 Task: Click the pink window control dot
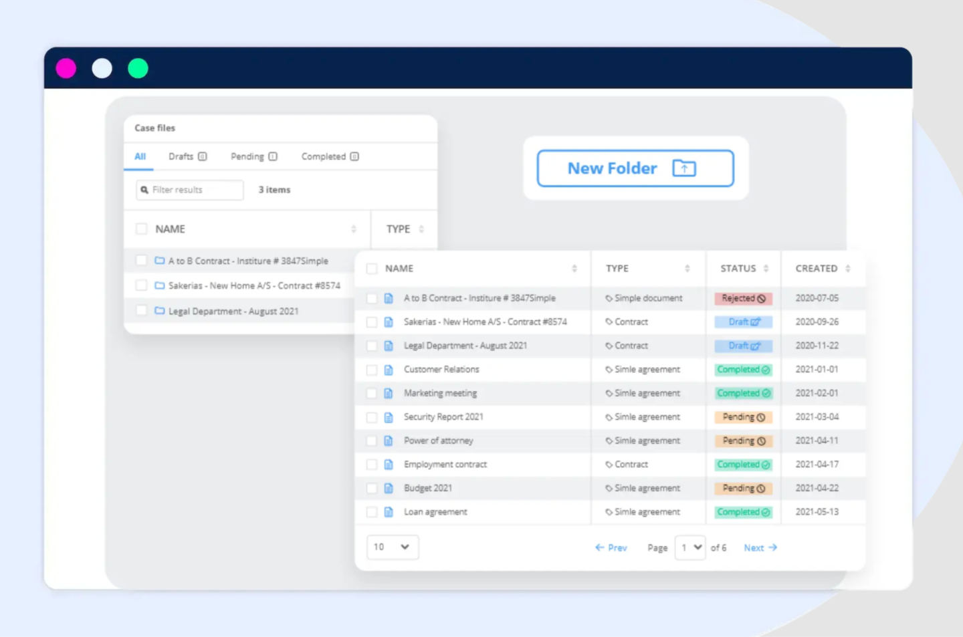click(66, 68)
